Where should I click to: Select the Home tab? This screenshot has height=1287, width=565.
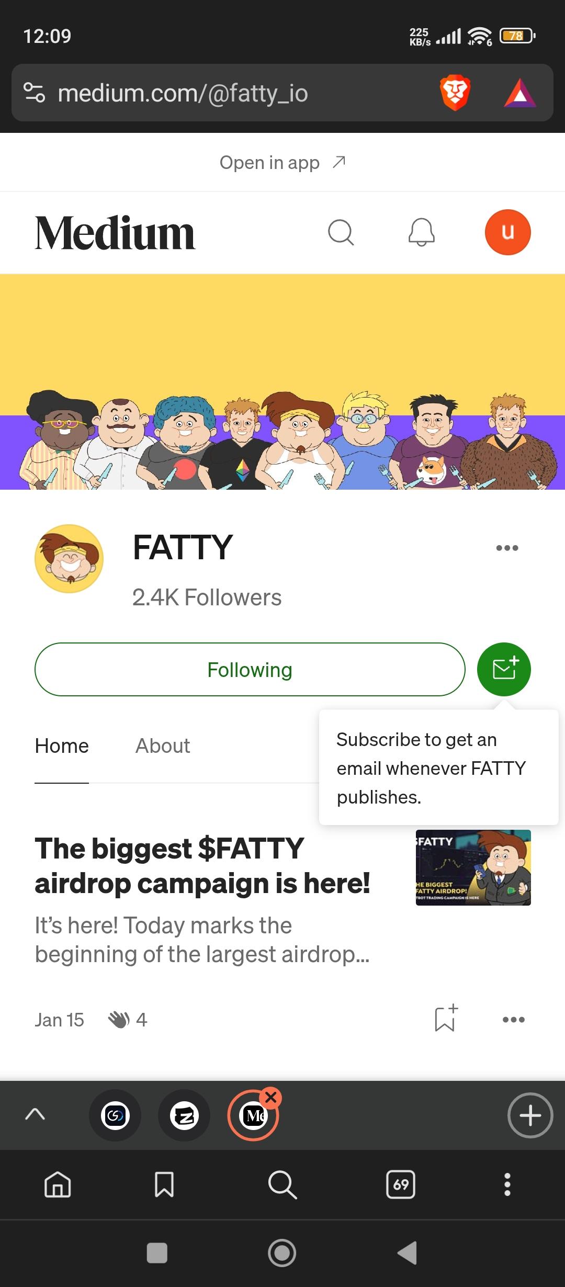pos(62,746)
